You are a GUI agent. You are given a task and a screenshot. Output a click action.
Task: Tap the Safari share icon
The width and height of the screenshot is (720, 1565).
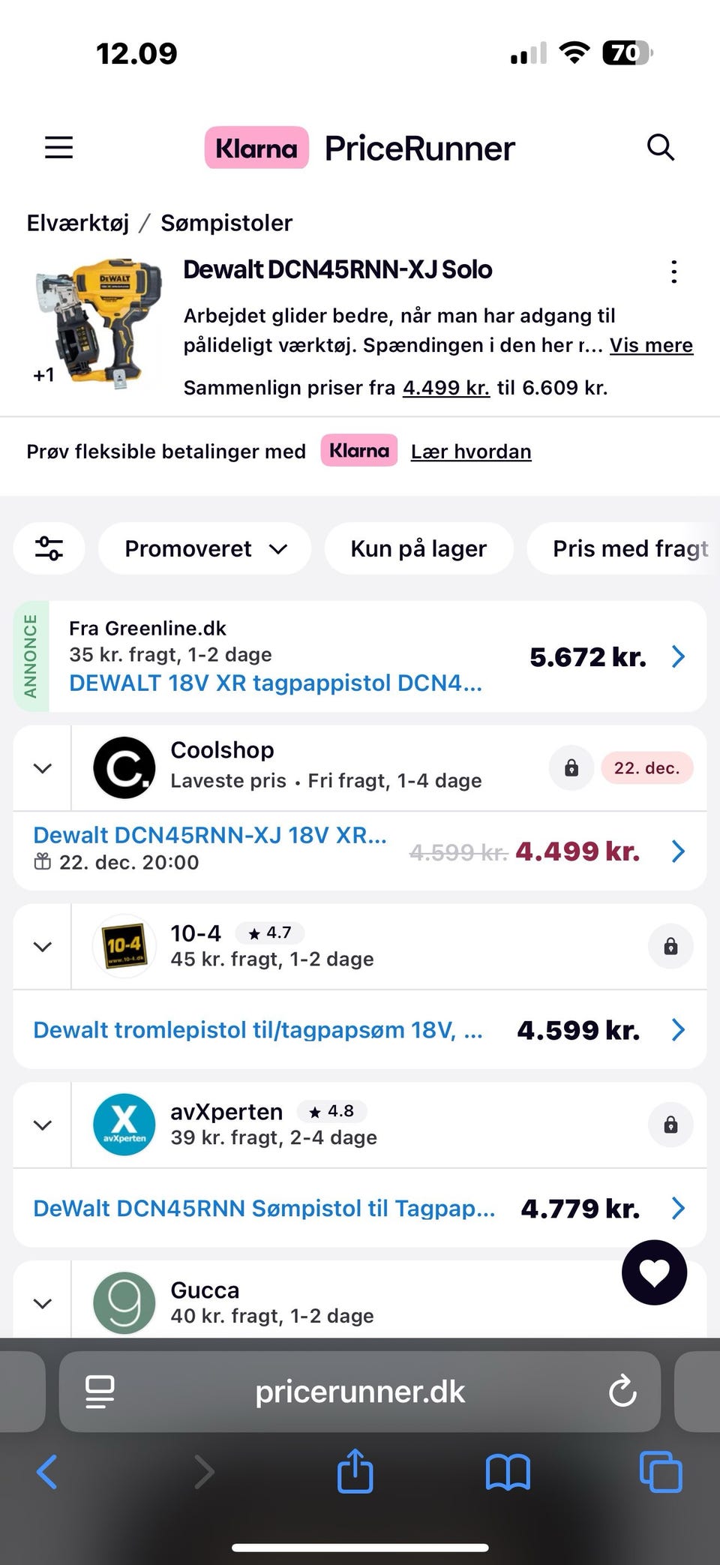(x=355, y=1470)
